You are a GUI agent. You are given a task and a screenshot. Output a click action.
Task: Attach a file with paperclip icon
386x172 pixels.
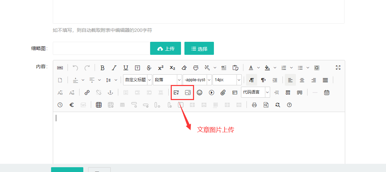223,93
